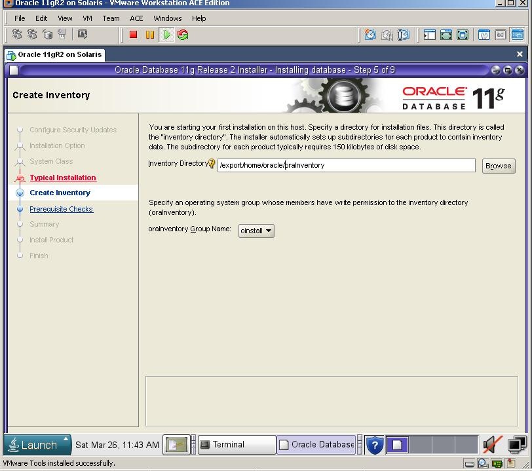
Task: Reset the virtual machine
Action: click(x=182, y=35)
